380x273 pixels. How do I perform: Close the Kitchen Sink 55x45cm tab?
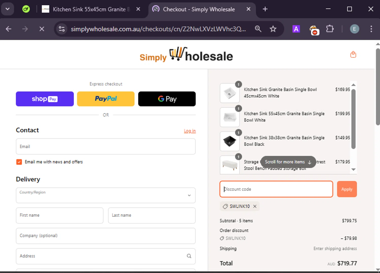pos(138,9)
